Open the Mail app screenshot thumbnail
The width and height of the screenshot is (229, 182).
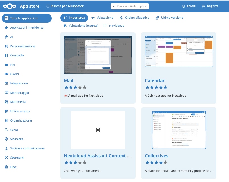pos(98,55)
